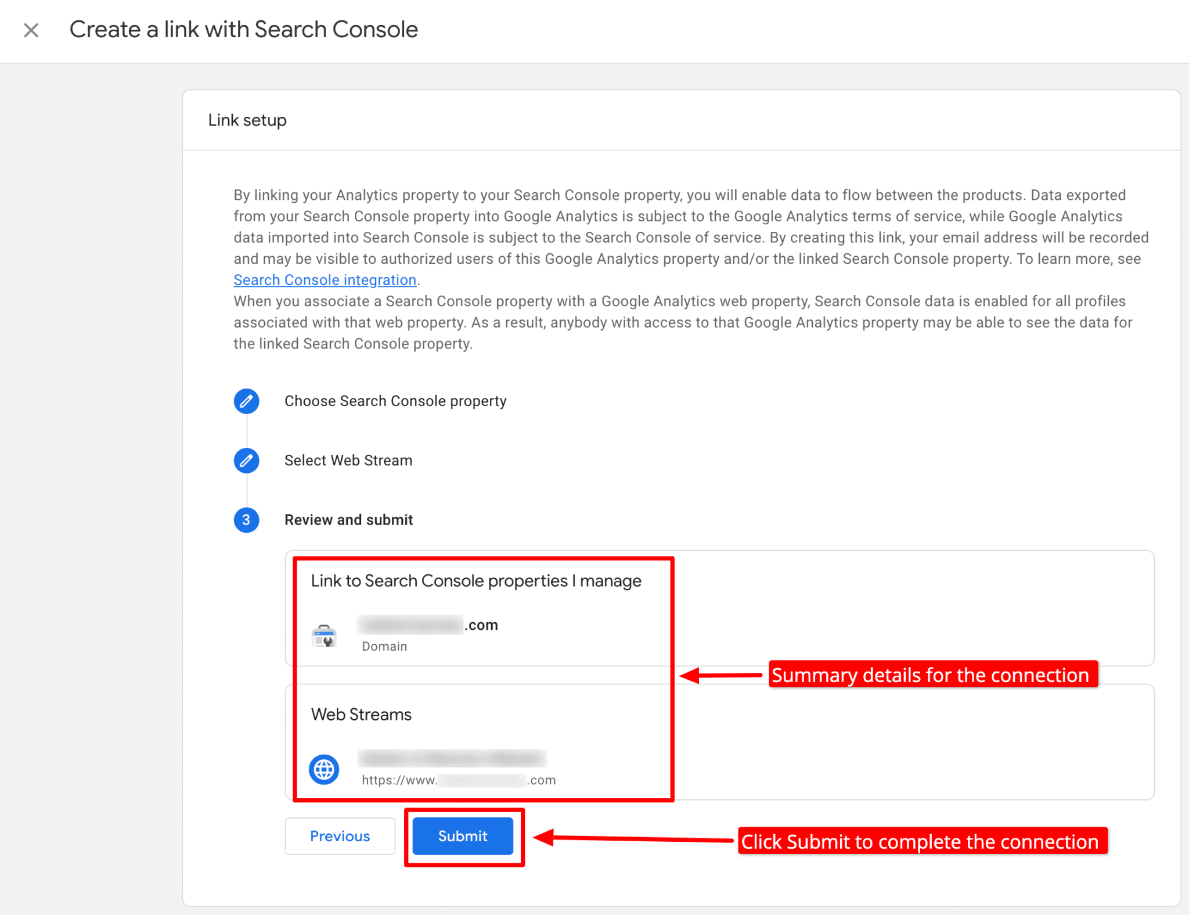Click the Search Console domain property icon
The image size is (1189, 915).
[324, 636]
